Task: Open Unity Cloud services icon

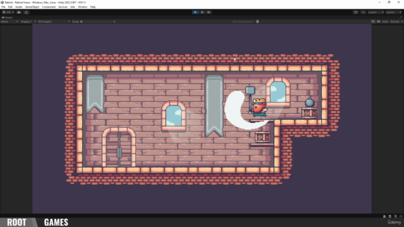Action: click(19, 12)
